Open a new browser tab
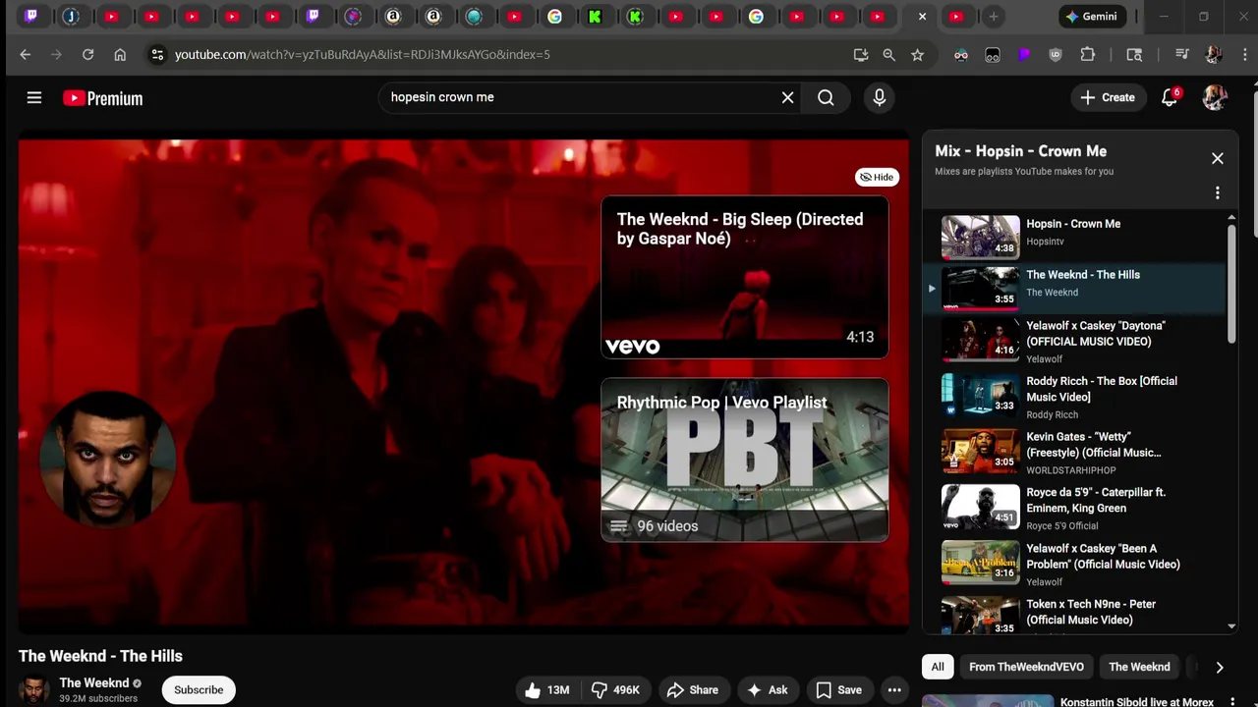 (994, 17)
